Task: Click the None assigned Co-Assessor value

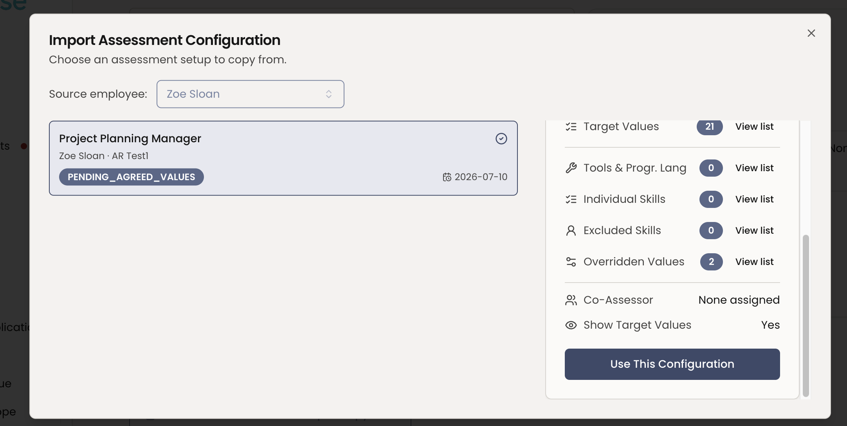Action: pyautogui.click(x=739, y=300)
